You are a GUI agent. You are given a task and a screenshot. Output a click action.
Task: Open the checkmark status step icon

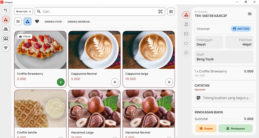(x=186, y=53)
